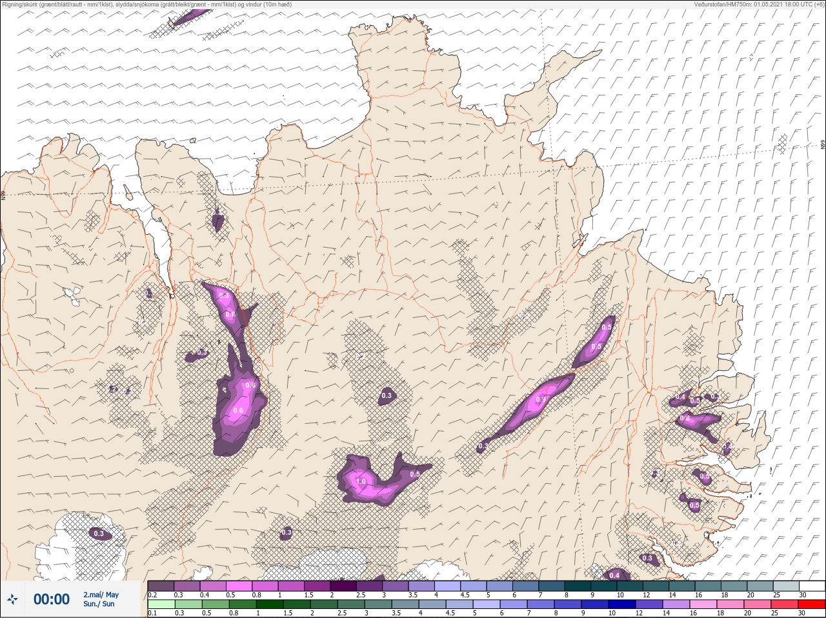Image resolution: width=826 pixels, height=618 pixels.
Task: Click upper legend swatch between 14 and 16
Action: 682,586
